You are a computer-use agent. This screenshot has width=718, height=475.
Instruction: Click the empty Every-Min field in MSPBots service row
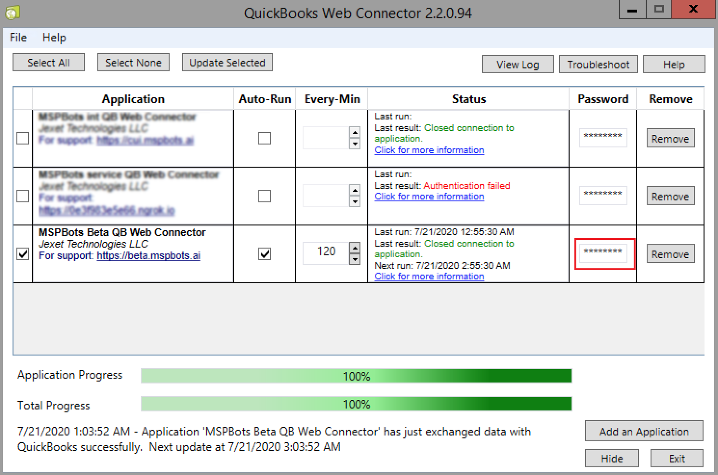(x=326, y=196)
